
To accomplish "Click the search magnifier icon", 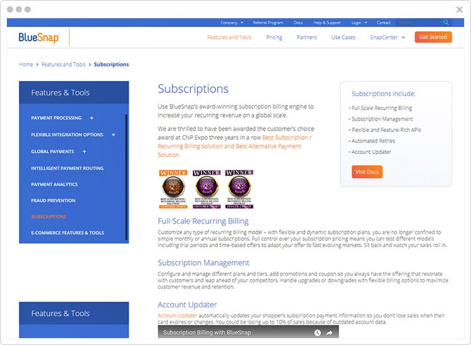I will coord(446,22).
